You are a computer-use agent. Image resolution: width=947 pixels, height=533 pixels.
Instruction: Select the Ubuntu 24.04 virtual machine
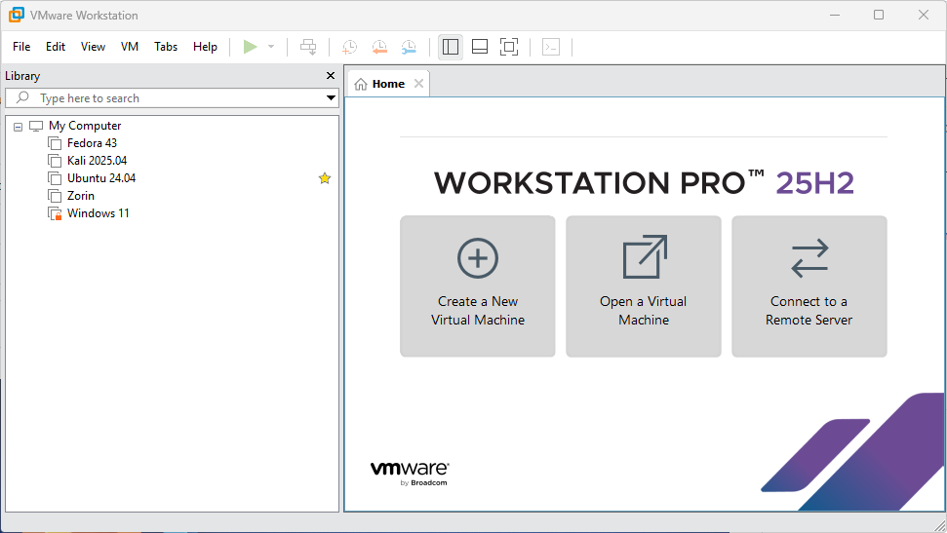101,178
